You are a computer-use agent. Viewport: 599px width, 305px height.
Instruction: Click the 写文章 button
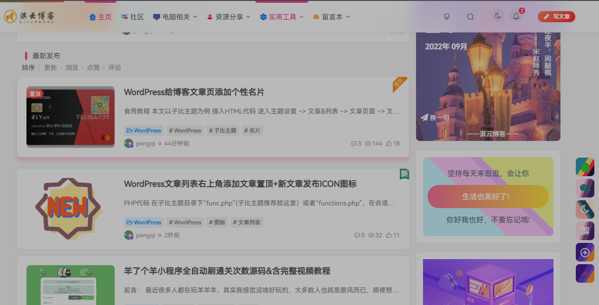click(x=556, y=17)
